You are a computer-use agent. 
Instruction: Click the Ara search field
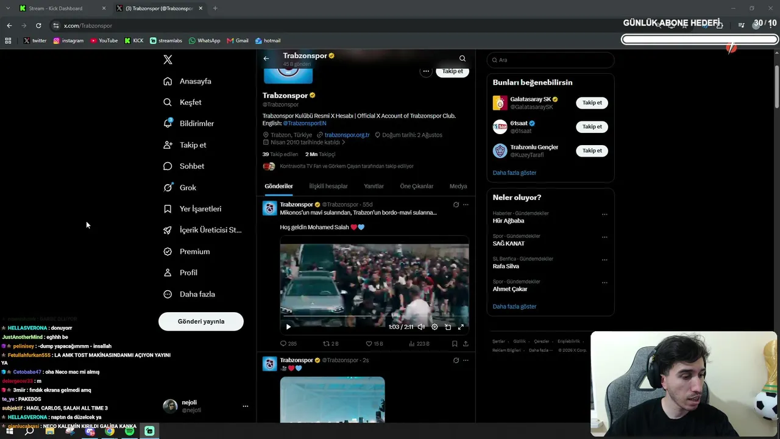tap(550, 60)
